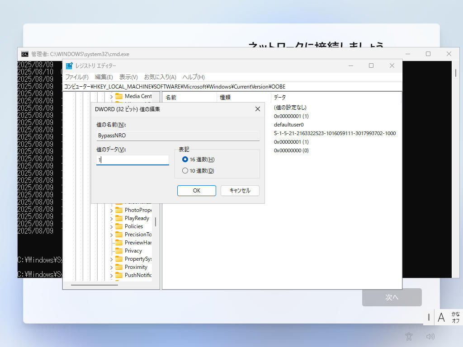Viewport: 463px width, 347px height.
Task: Open the Media Center folder icon in tree
Action: (119, 96)
